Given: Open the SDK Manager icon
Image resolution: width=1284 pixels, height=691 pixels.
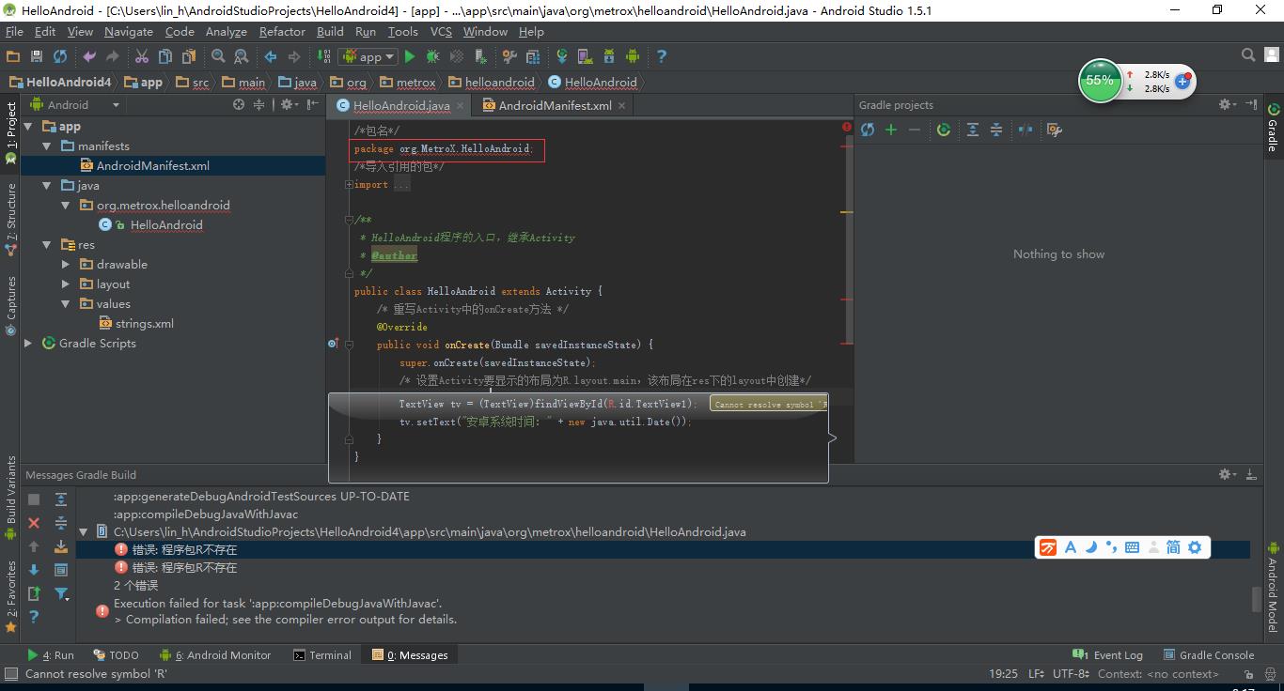Looking at the screenshot, I should (609, 56).
